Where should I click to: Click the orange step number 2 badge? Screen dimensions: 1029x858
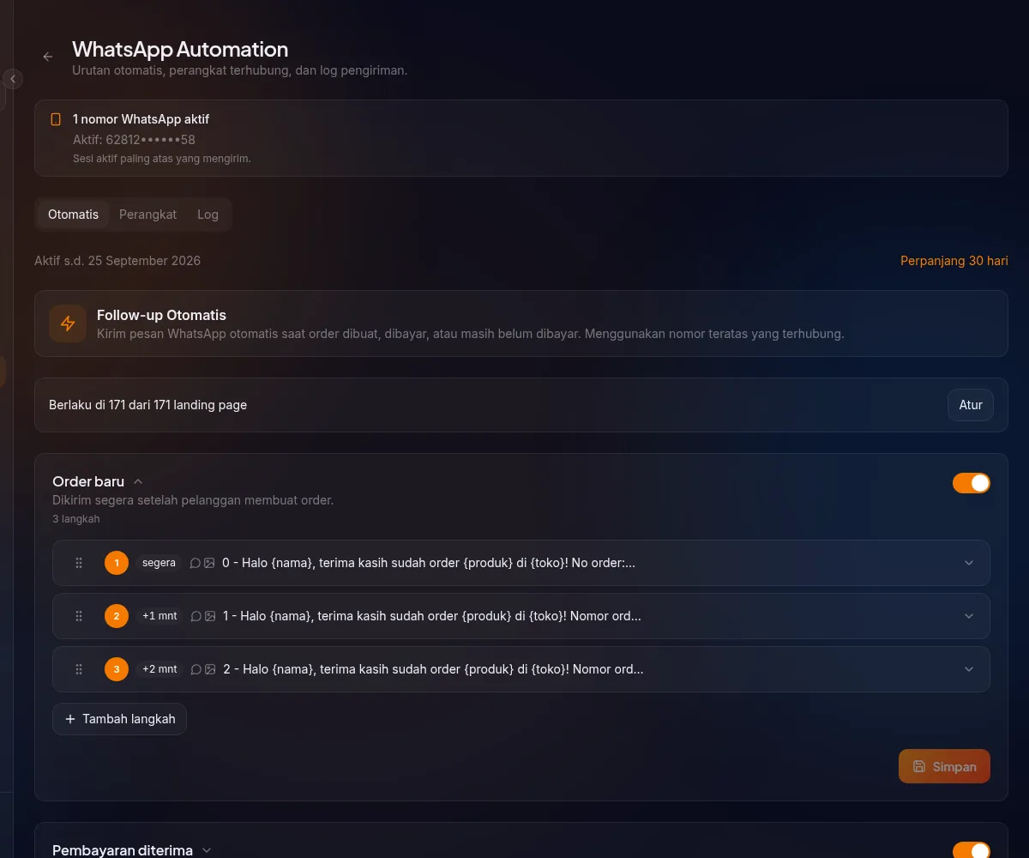pyautogui.click(x=117, y=616)
